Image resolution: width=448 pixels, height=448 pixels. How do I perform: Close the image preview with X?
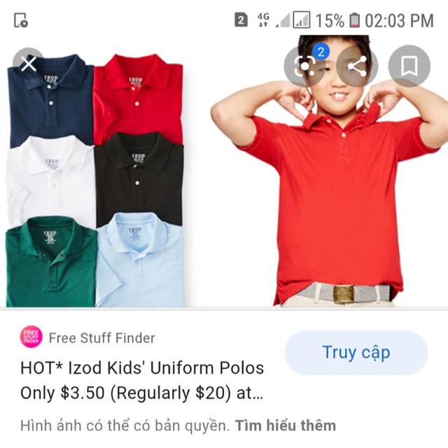[x=29, y=64]
